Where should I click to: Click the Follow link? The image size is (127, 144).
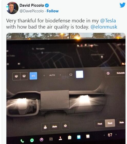(53, 11)
